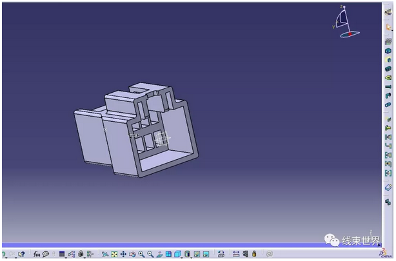The height and width of the screenshot is (261, 396).
Task: Click the Zoom Out magnifier icon
Action: click(150, 255)
